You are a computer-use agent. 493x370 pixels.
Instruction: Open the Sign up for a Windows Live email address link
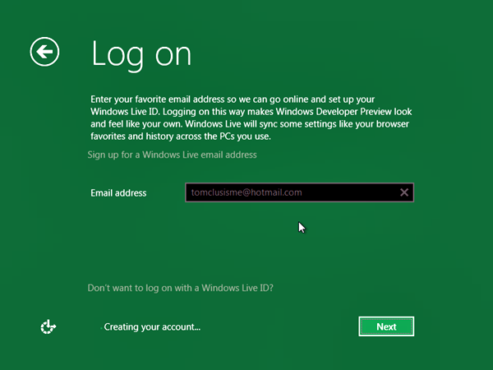172,155
